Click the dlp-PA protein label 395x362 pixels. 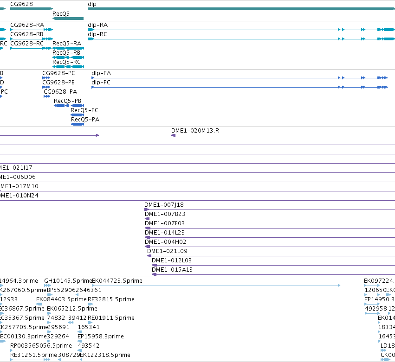click(101, 73)
